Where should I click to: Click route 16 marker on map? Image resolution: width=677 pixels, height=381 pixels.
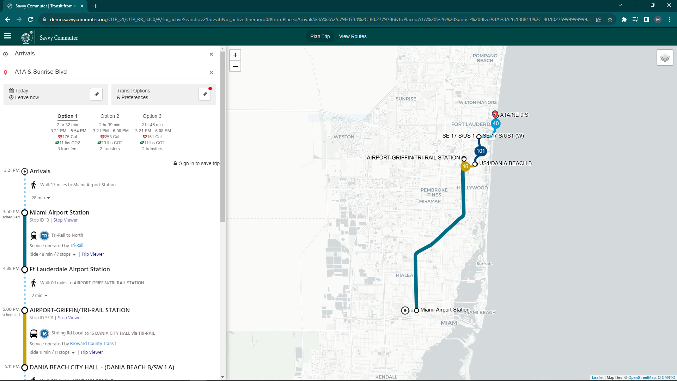pyautogui.click(x=465, y=167)
